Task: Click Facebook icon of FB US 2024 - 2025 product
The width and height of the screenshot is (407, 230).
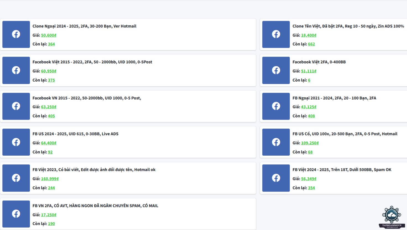Action: click(16, 142)
